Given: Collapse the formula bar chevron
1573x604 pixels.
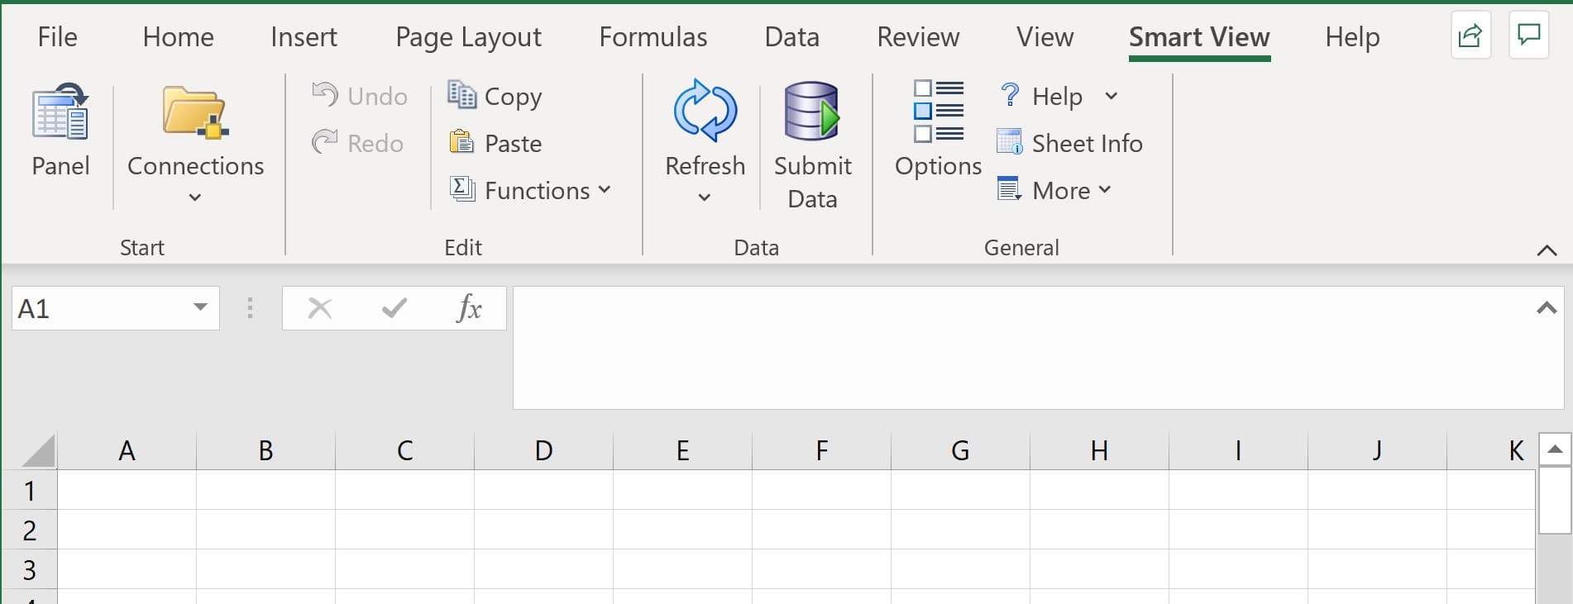Looking at the screenshot, I should 1547,308.
